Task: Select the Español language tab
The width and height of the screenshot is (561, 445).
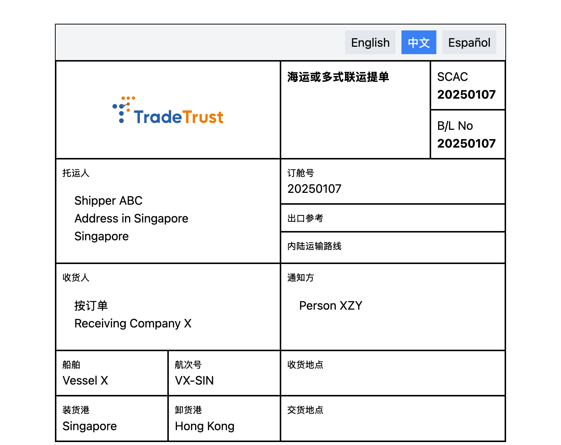Action: coord(469,42)
